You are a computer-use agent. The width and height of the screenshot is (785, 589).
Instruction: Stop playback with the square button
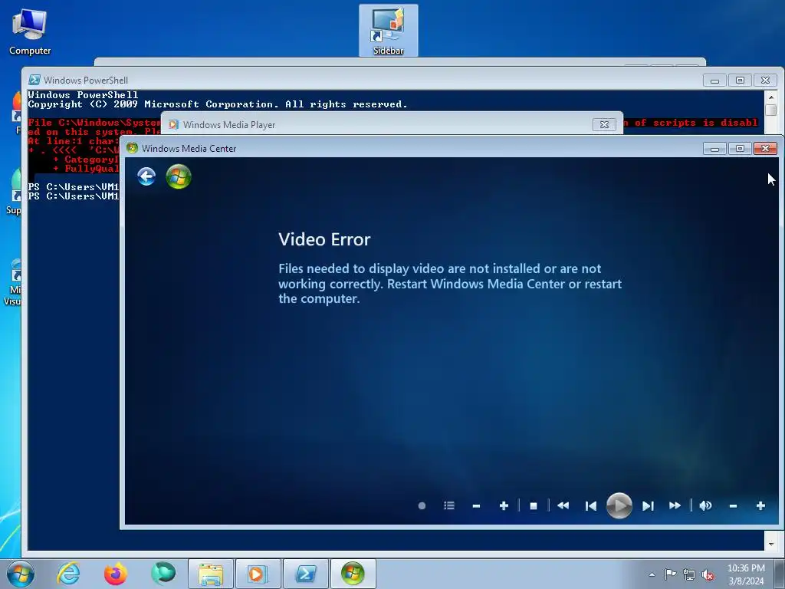(x=534, y=506)
